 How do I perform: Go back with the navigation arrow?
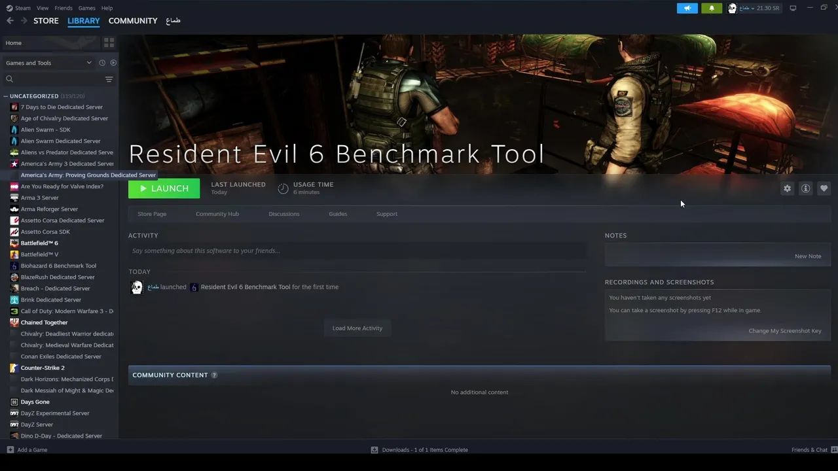pyautogui.click(x=10, y=21)
